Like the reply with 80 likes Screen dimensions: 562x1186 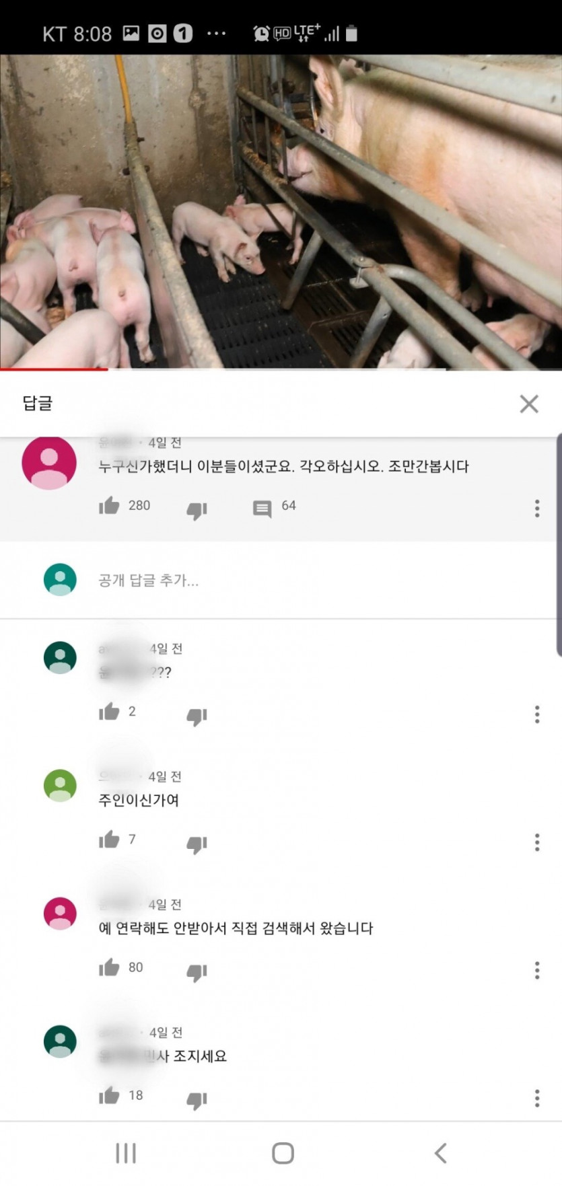[x=109, y=967]
